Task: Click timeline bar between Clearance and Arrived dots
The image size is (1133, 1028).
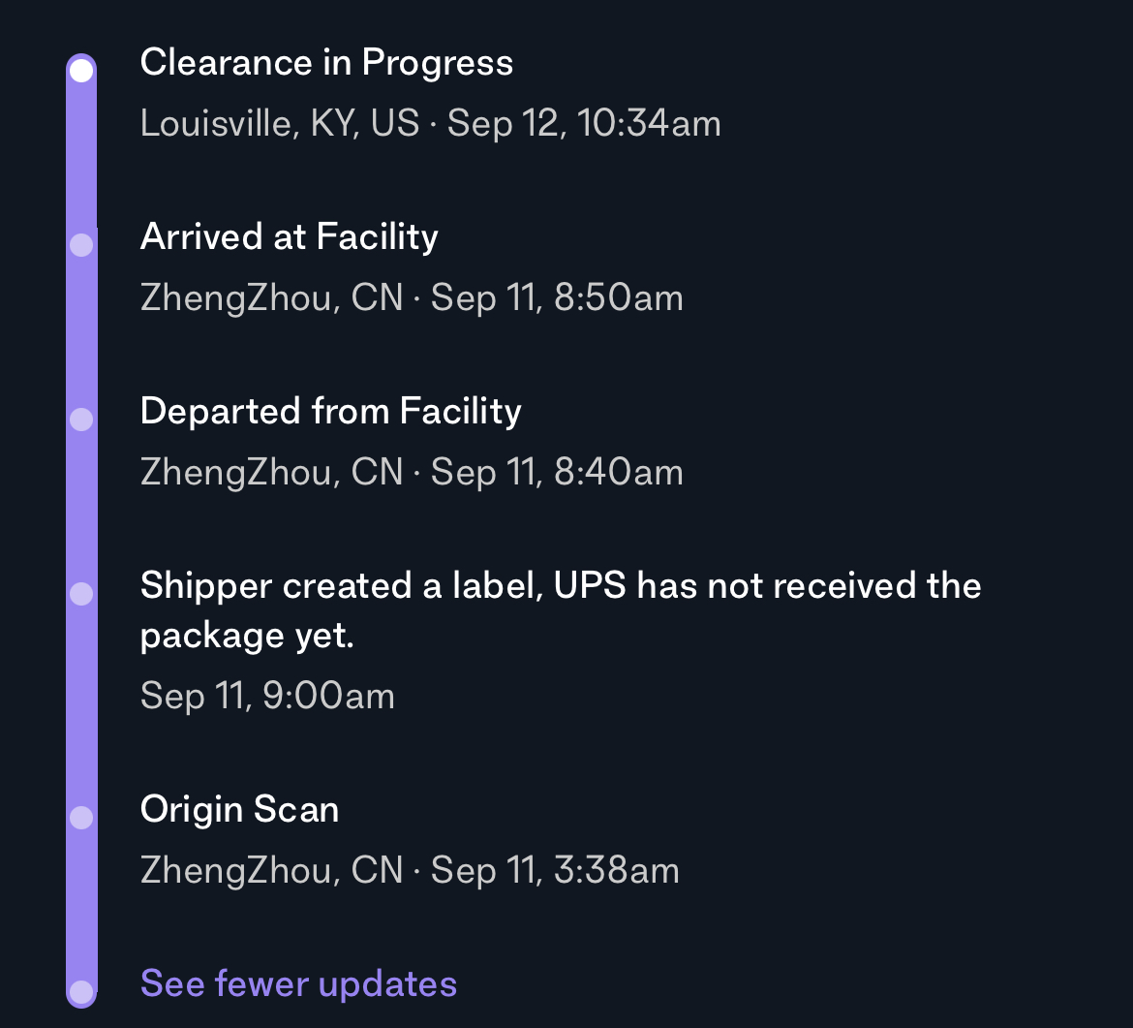Action: (81, 158)
